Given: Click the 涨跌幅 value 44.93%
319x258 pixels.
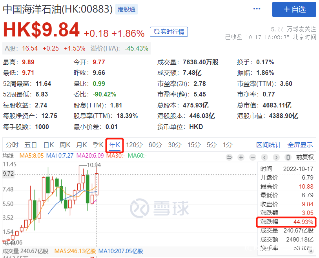Looking at the screenshot, I should pos(303,222).
